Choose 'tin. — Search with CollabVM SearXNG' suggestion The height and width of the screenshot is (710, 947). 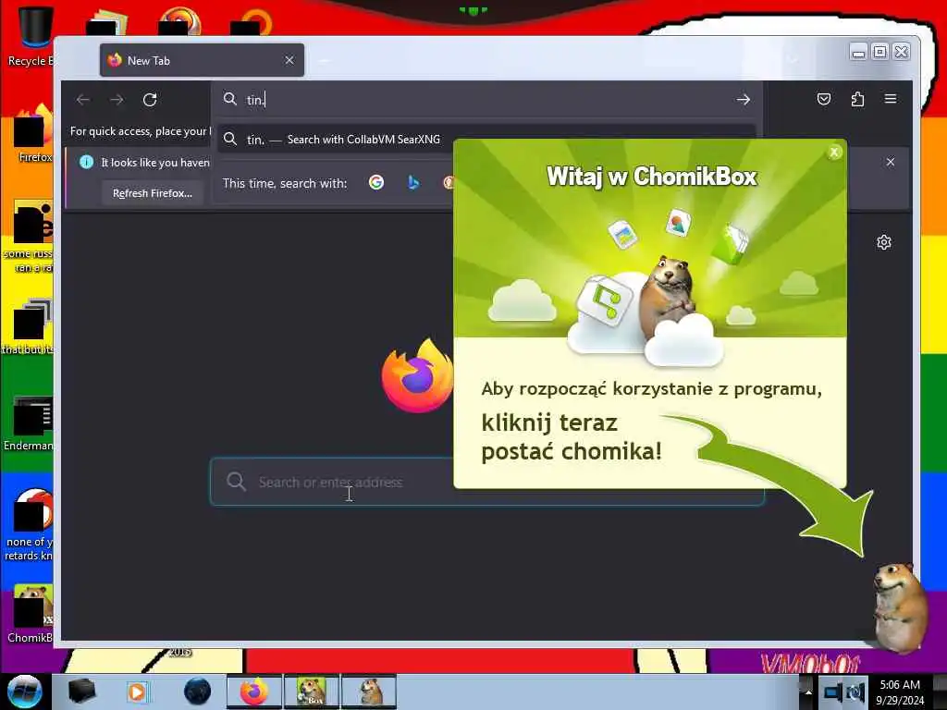click(486, 140)
